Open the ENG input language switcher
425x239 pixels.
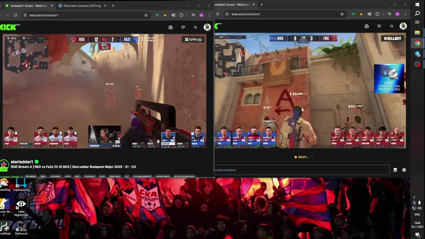pos(417,214)
